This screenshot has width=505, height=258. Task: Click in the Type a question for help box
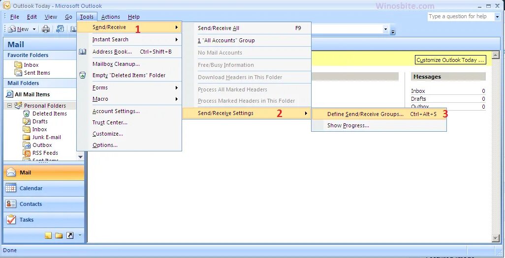click(461, 16)
